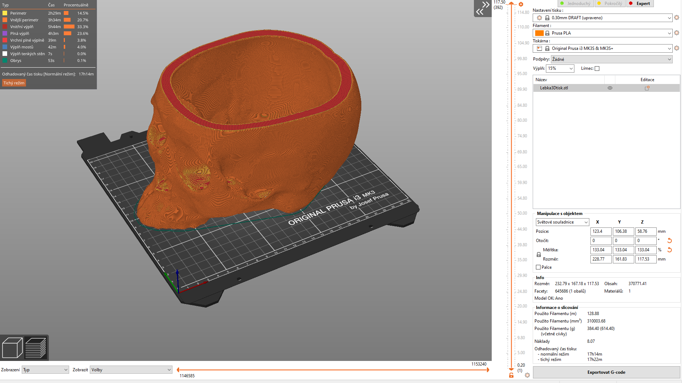The image size is (682, 383).
Task: Open print settings gear next to 0.30mm DRAFT
Action: [x=677, y=17]
